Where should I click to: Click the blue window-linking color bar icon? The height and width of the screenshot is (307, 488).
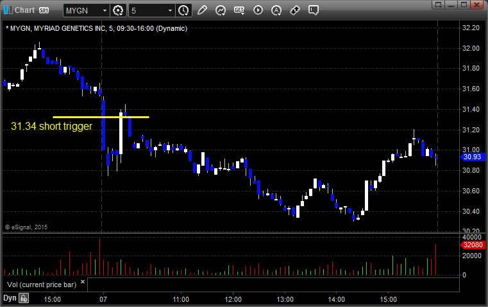(x=8, y=10)
